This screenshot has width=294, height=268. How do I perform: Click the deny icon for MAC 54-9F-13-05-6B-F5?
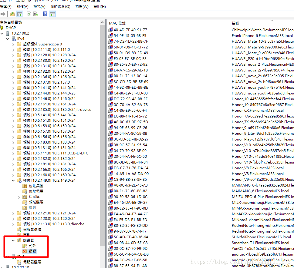pos(111,35)
